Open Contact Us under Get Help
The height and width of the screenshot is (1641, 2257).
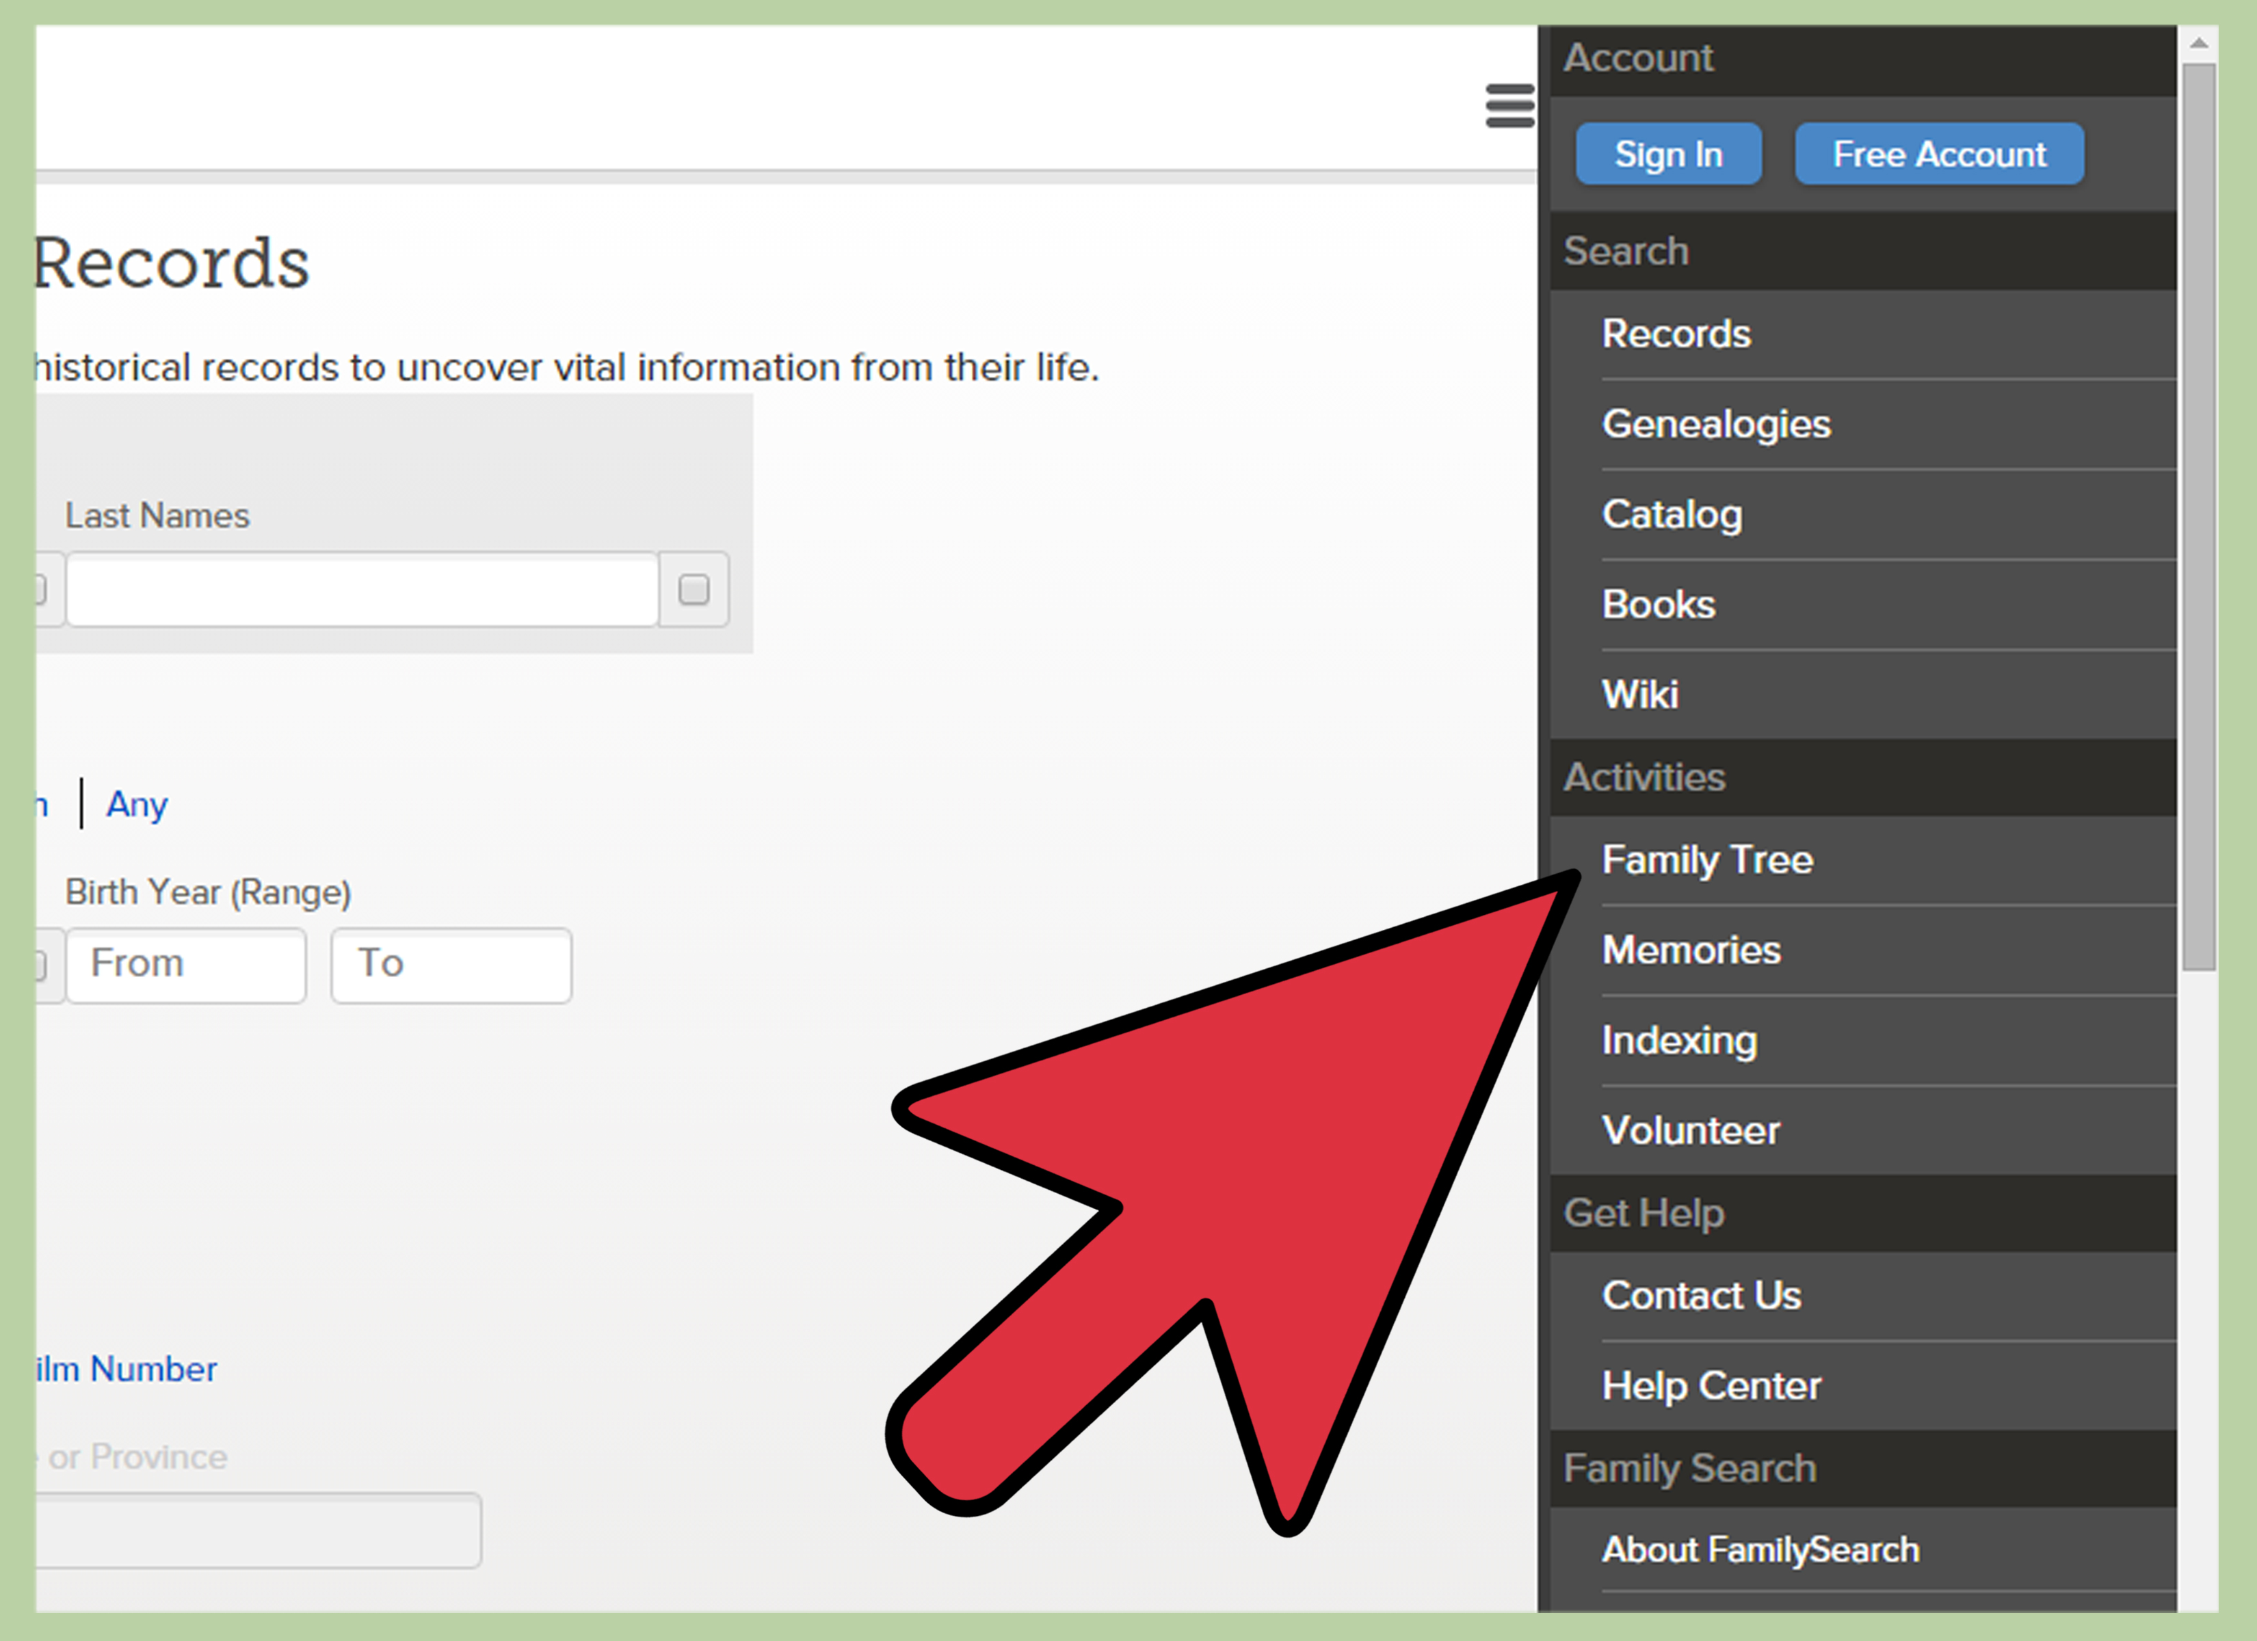[x=1701, y=1295]
